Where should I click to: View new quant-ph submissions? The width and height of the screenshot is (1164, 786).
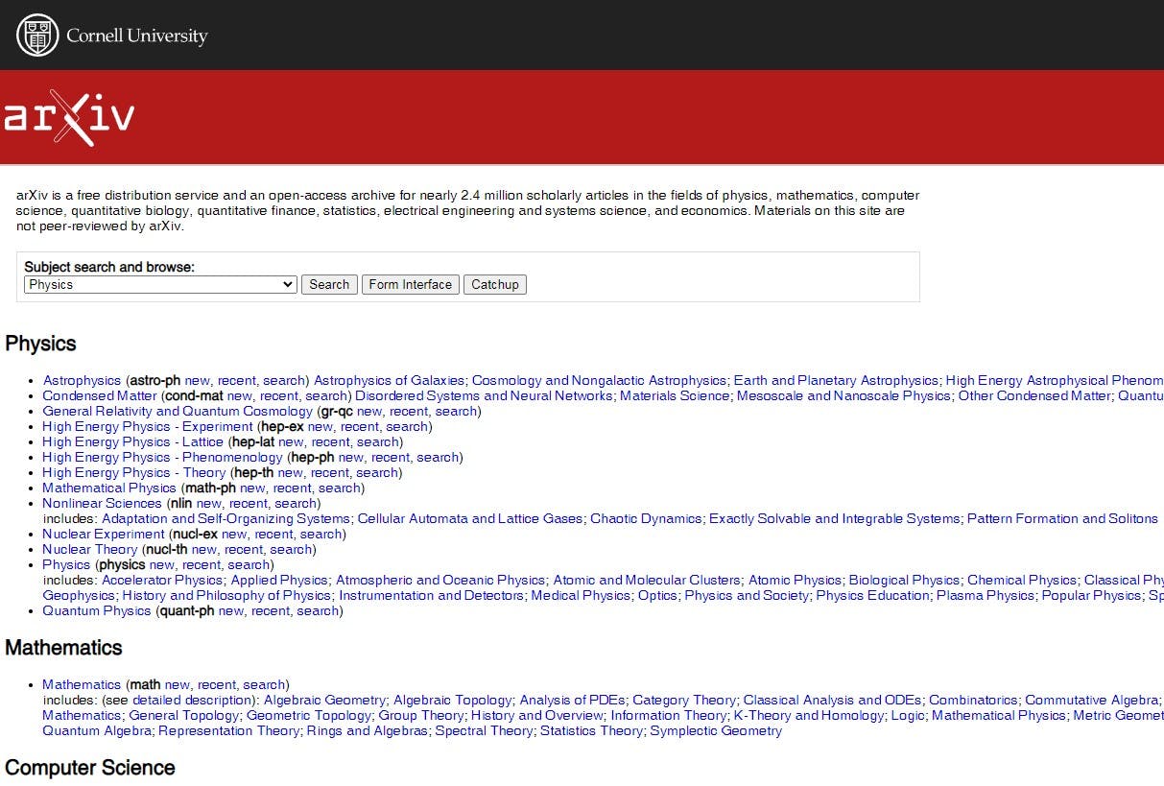point(231,611)
